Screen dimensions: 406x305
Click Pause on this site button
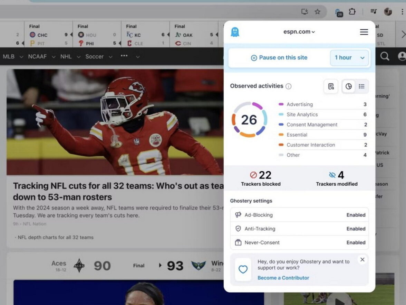tap(279, 57)
